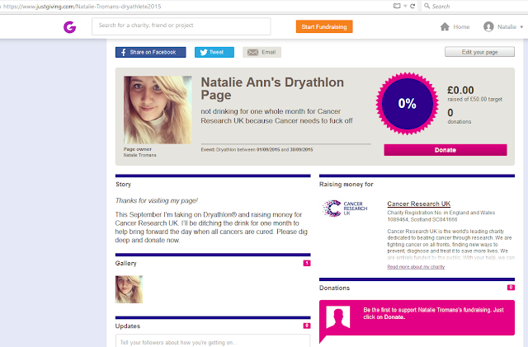Click the browser search magnifier icon
The height and width of the screenshot is (347, 528).
427,6
